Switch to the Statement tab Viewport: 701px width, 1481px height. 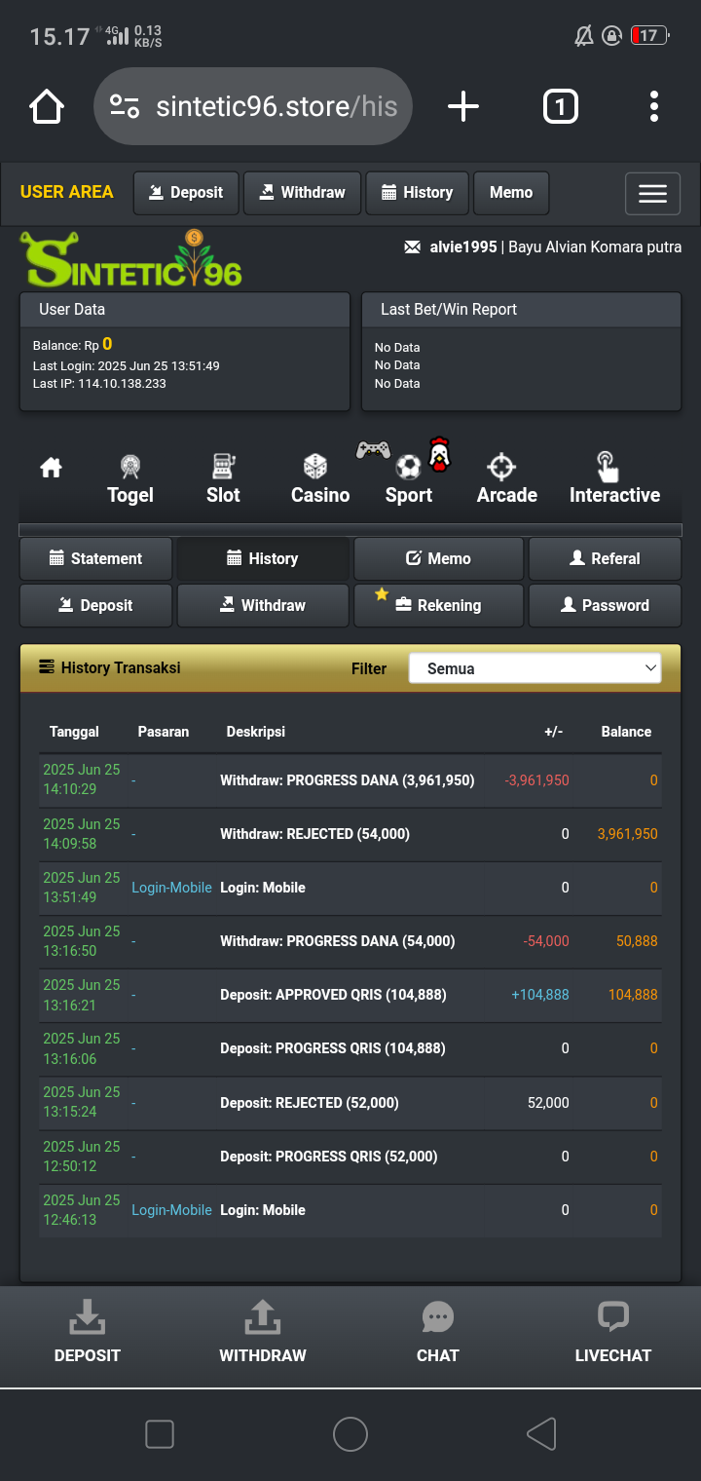[x=96, y=558]
